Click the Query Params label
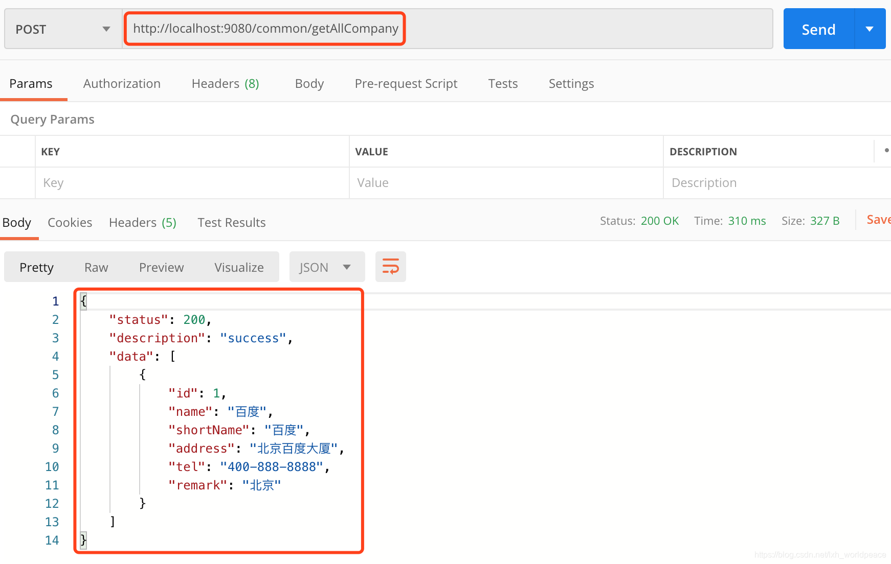The height and width of the screenshot is (564, 891). [52, 120]
